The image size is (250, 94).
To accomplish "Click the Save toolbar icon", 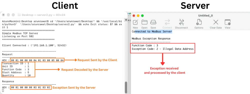I will coord(153,22).
